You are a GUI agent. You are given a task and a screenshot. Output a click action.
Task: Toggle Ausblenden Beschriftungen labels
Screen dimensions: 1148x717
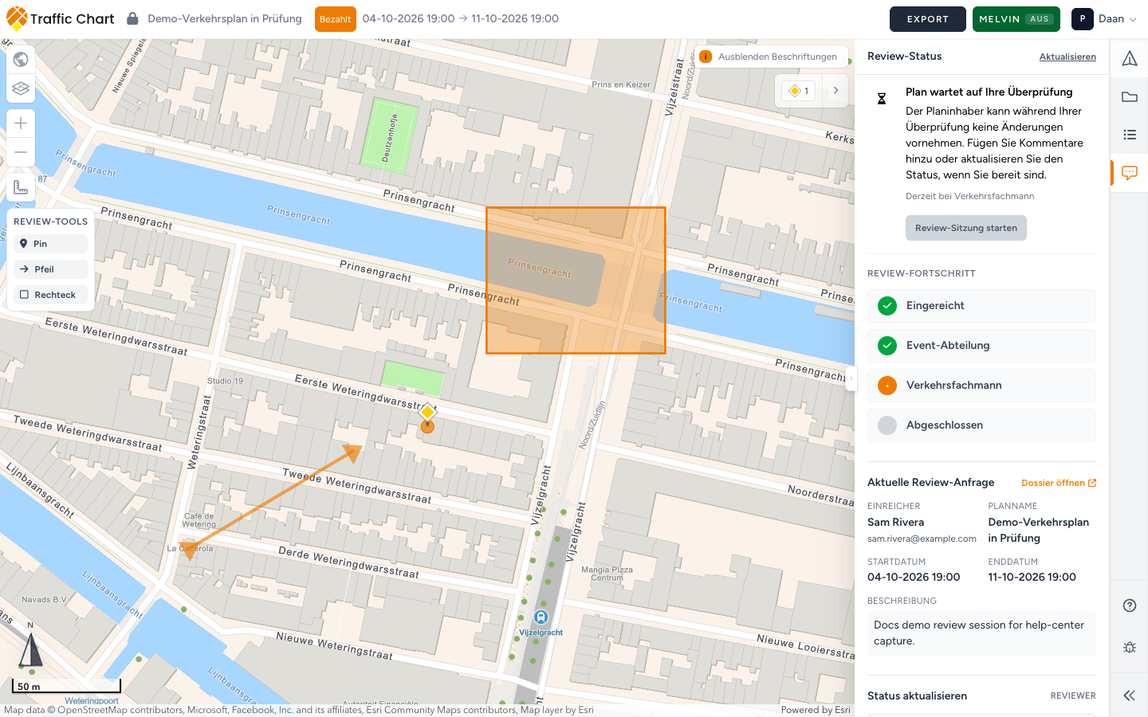770,57
